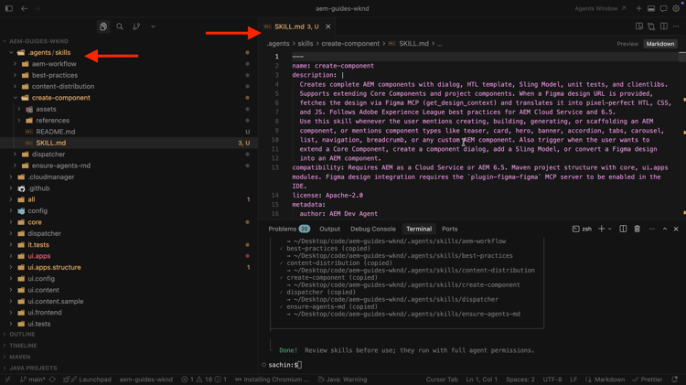Select the Terminal panel tab
Viewport: 686px width, 385px height.
click(419, 229)
